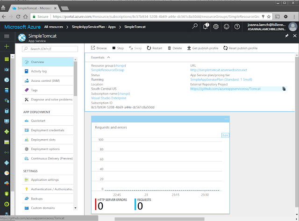Click the All resources breadcrumb
This screenshot has width=299, height=221.
(54, 27)
